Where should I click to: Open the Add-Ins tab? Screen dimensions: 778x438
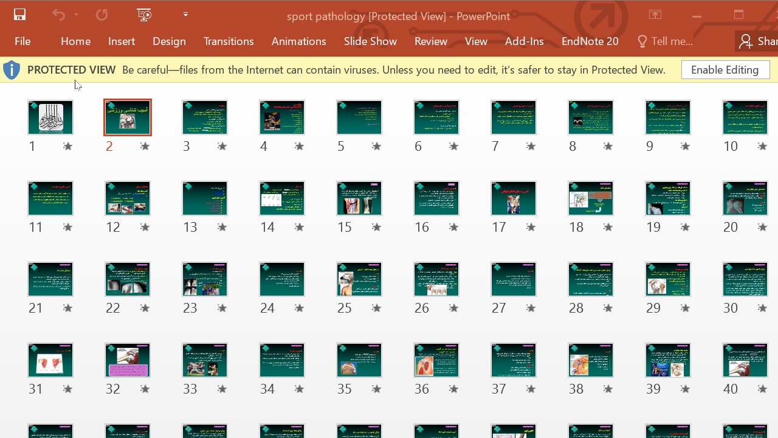click(524, 41)
